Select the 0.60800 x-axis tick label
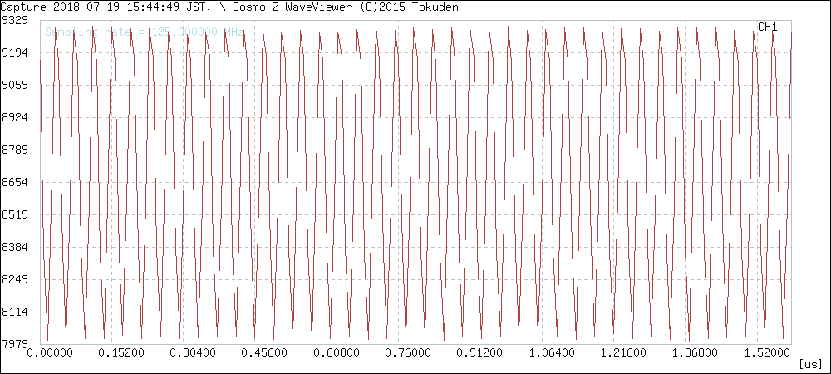This screenshot has width=831, height=374. coord(337,353)
